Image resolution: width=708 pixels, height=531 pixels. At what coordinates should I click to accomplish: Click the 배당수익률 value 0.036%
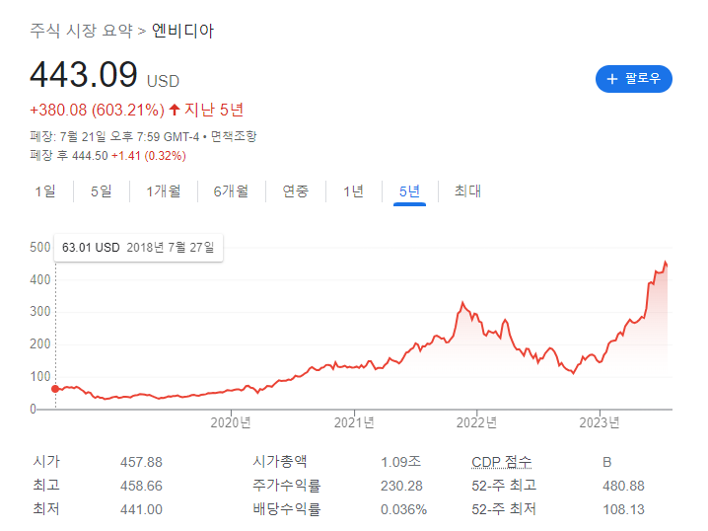point(403,509)
